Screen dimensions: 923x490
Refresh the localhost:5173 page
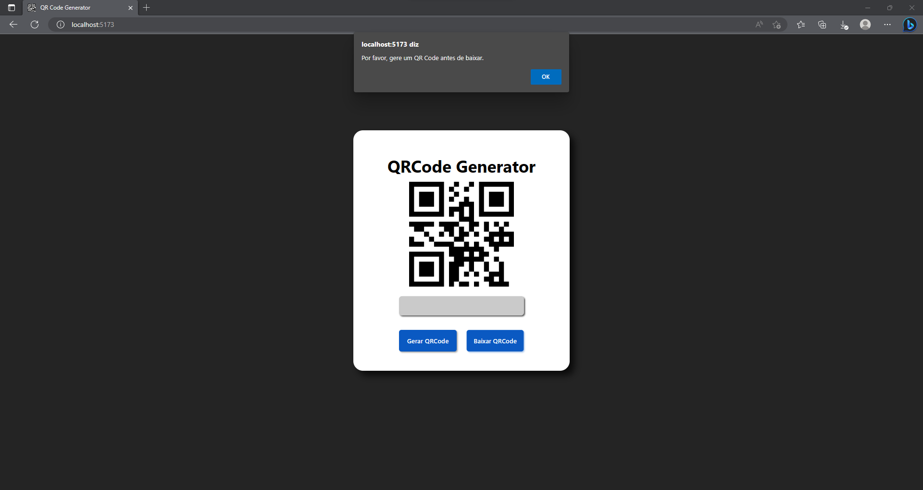point(34,25)
